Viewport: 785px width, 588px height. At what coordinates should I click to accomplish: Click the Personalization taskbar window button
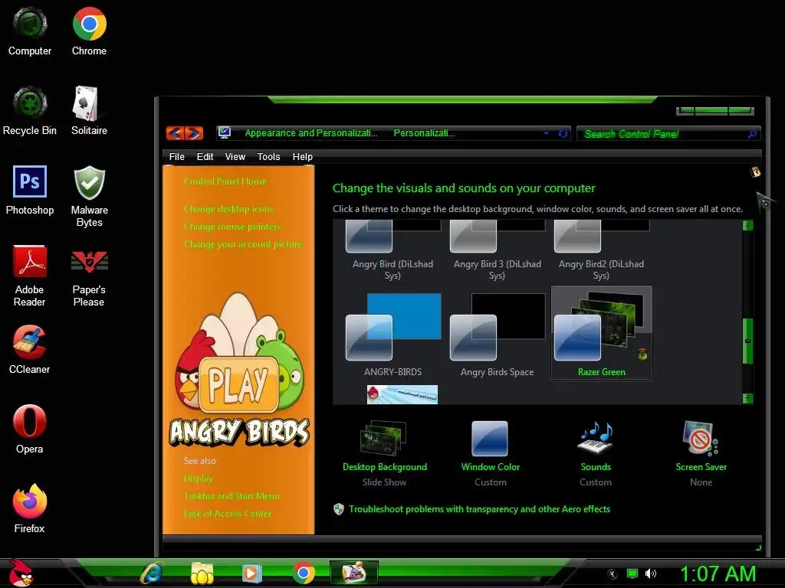[x=354, y=573]
